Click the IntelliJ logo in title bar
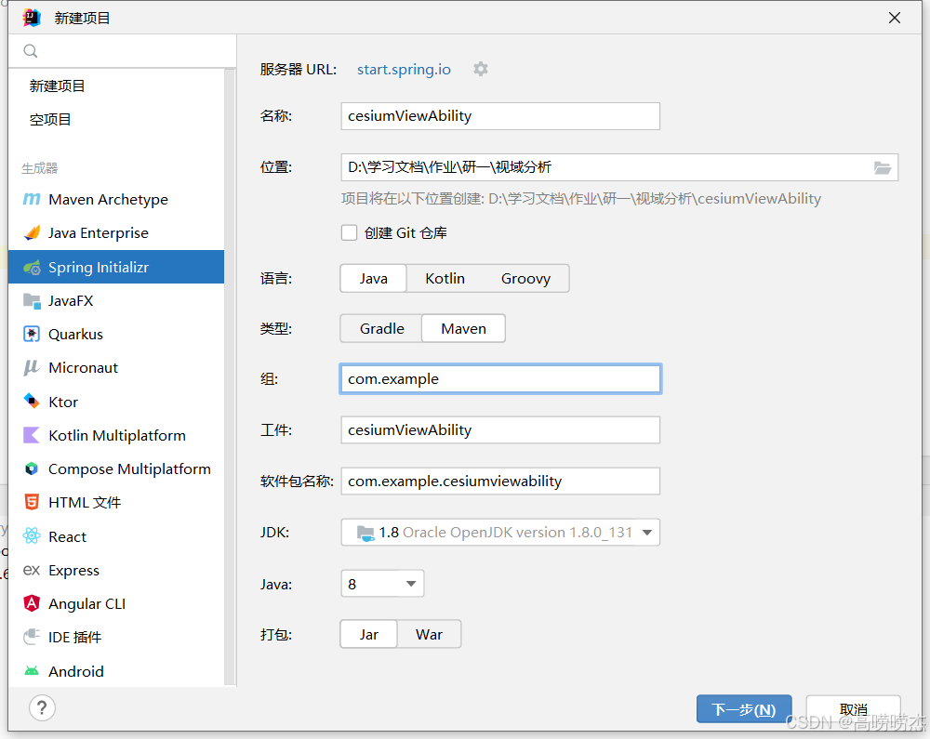 (x=32, y=18)
